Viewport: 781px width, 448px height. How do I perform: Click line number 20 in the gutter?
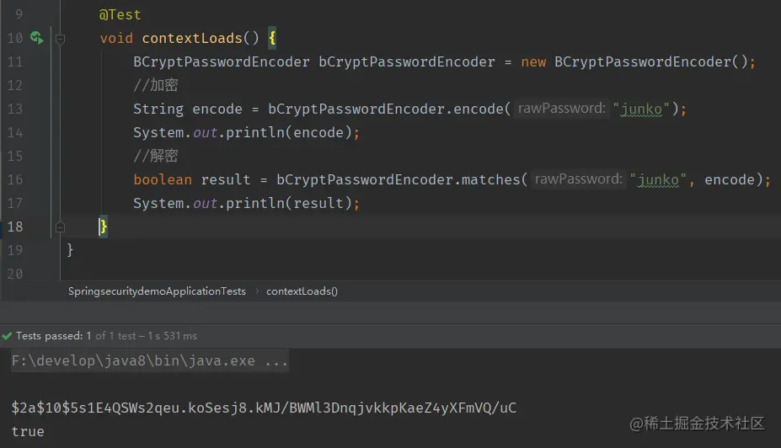click(15, 274)
